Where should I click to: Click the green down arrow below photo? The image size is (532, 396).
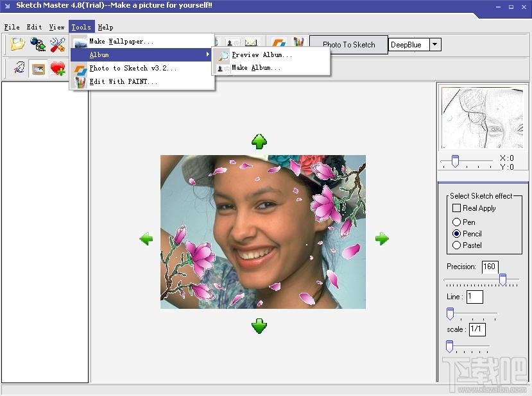[259, 326]
